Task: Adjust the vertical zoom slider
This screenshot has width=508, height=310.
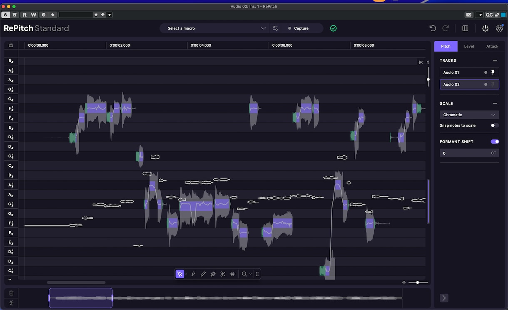Action: pyautogui.click(x=428, y=76)
